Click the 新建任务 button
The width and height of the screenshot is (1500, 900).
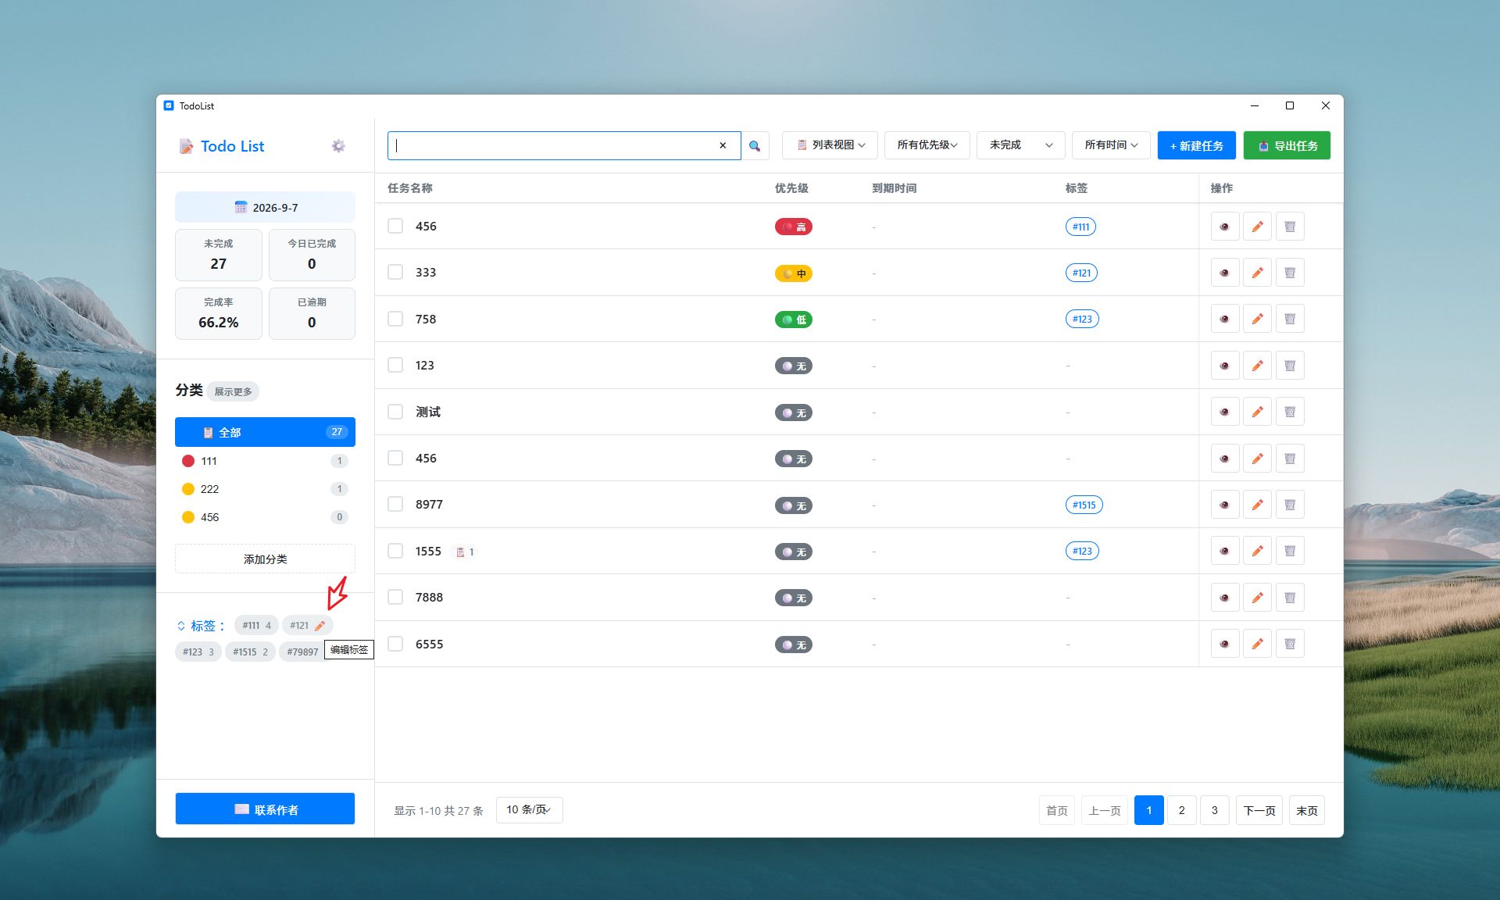pos(1196,145)
